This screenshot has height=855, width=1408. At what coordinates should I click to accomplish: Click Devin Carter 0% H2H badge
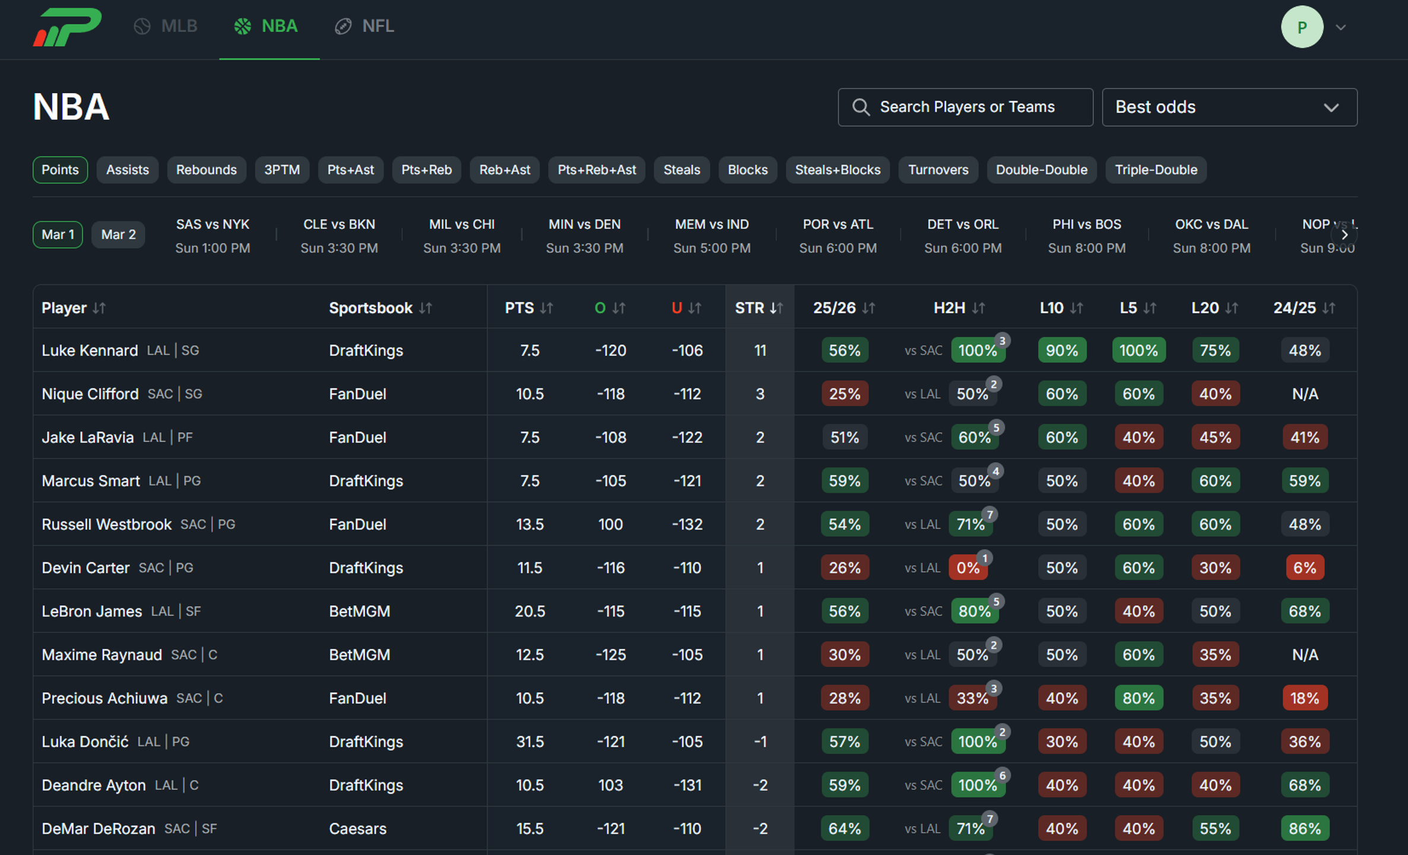pyautogui.click(x=968, y=568)
